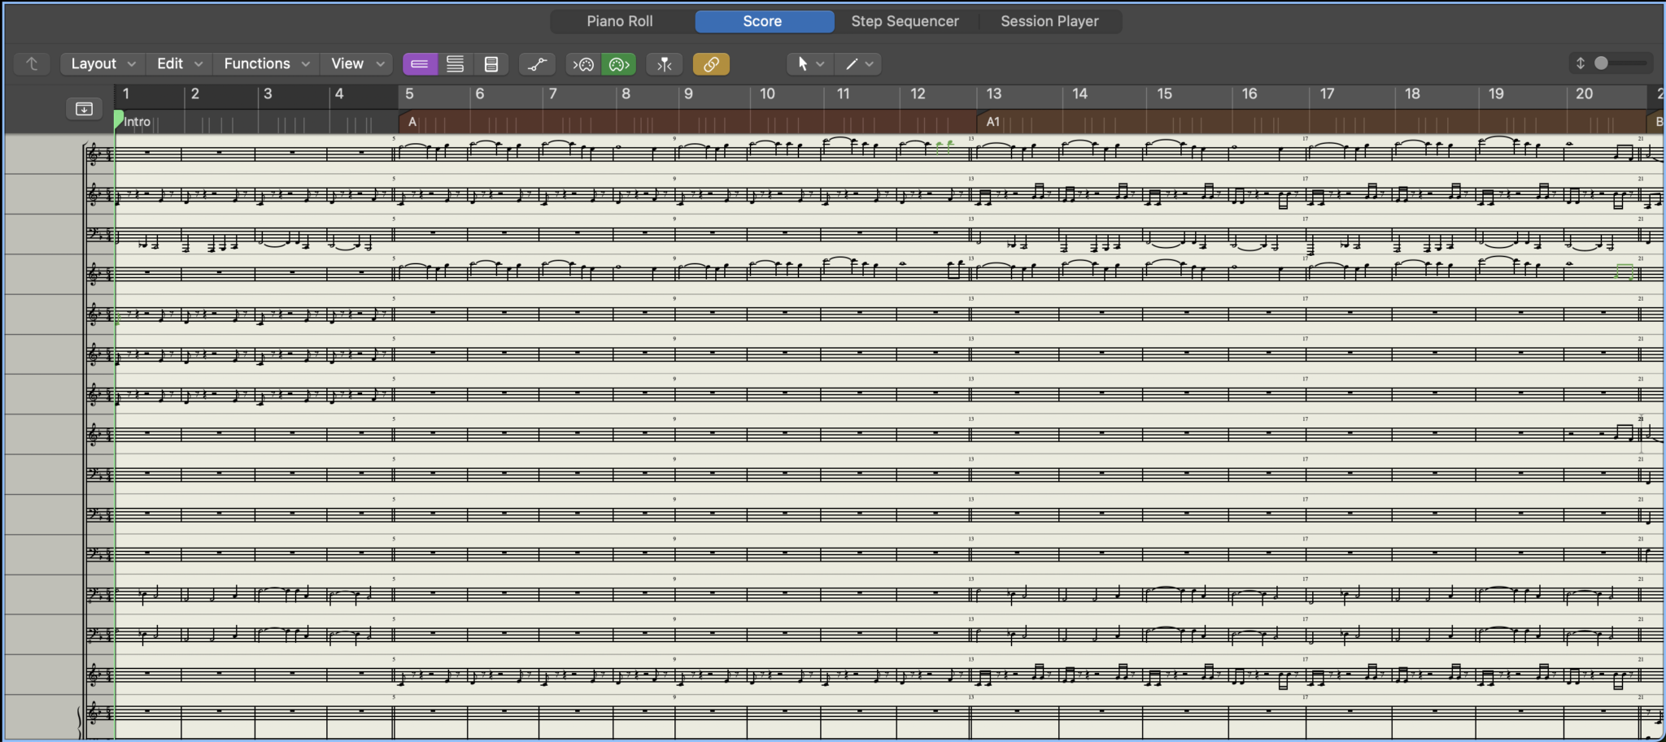Click the catch playhead icon
The width and height of the screenshot is (1666, 742).
coord(664,63)
